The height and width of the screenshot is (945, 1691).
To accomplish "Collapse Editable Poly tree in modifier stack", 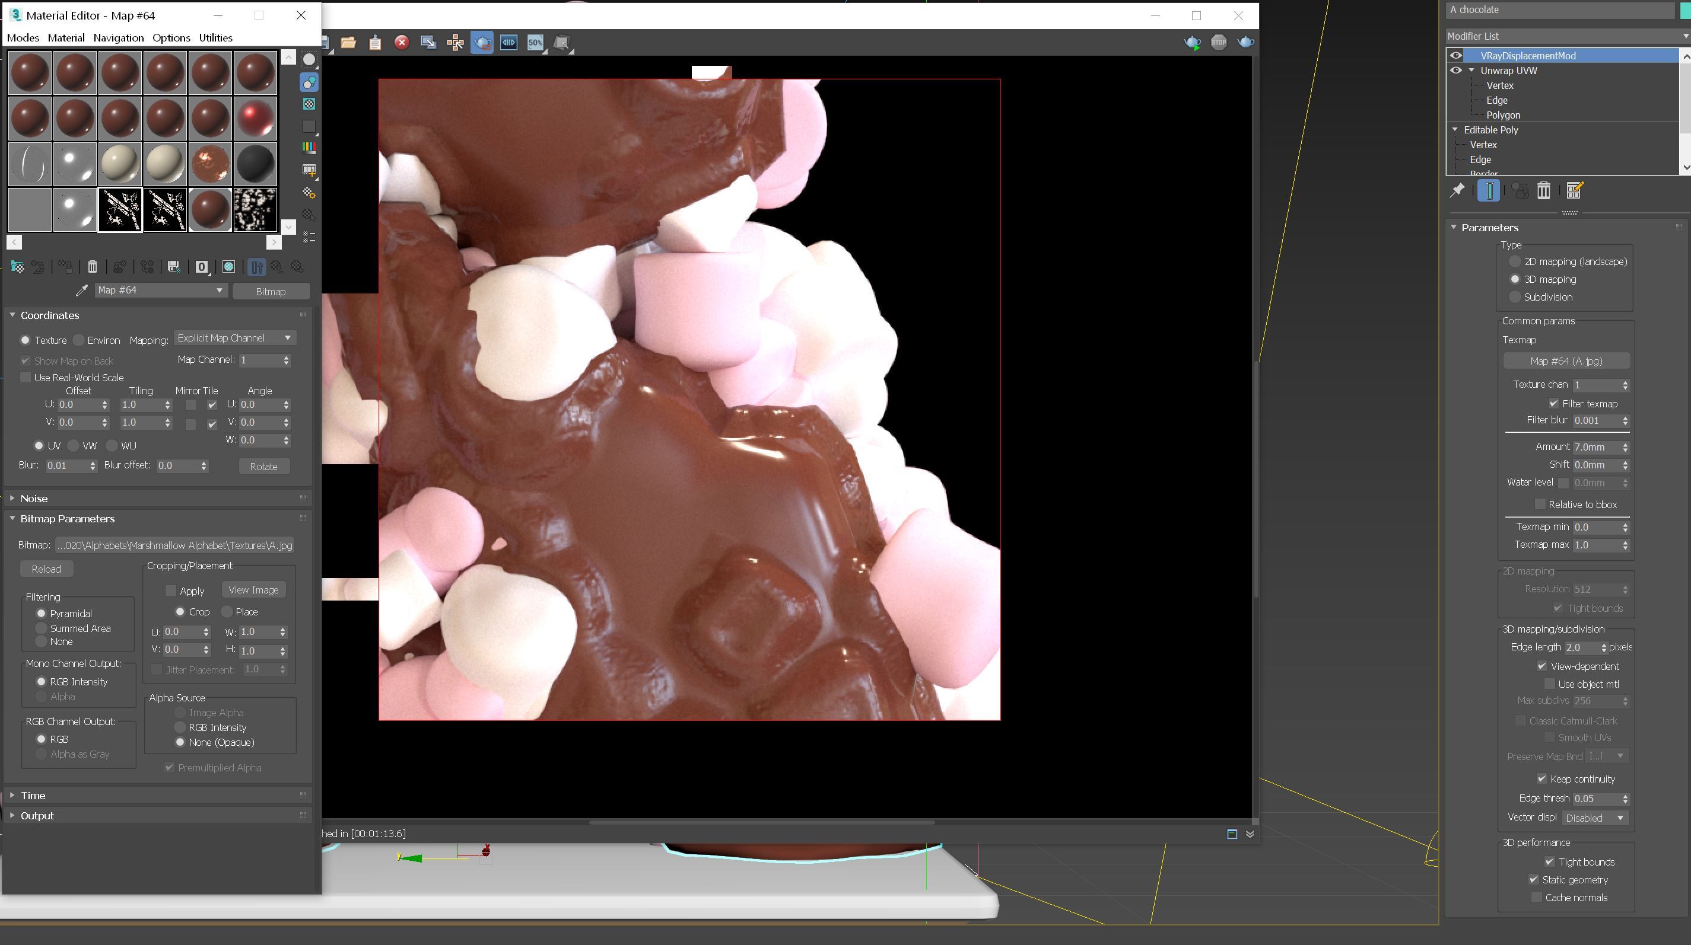I will pyautogui.click(x=1455, y=130).
